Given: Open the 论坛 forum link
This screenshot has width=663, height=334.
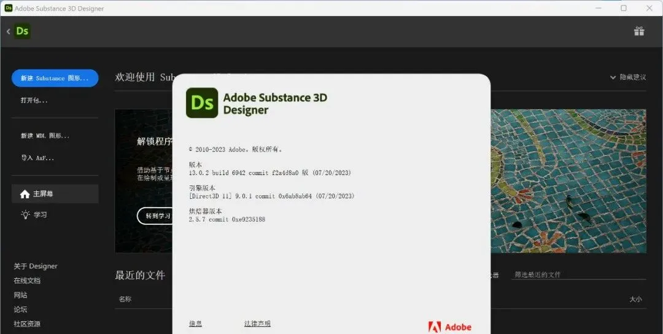Looking at the screenshot, I should point(20,309).
